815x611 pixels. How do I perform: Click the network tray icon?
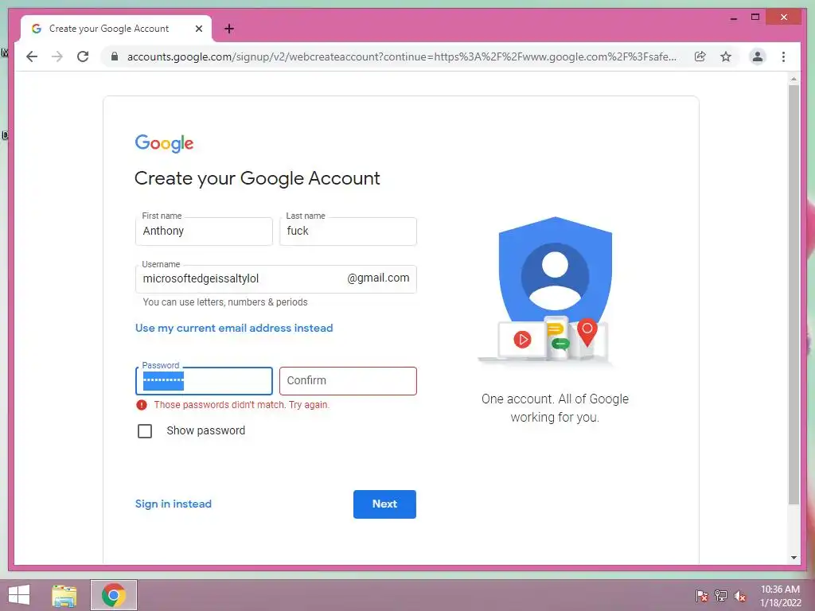(x=721, y=595)
